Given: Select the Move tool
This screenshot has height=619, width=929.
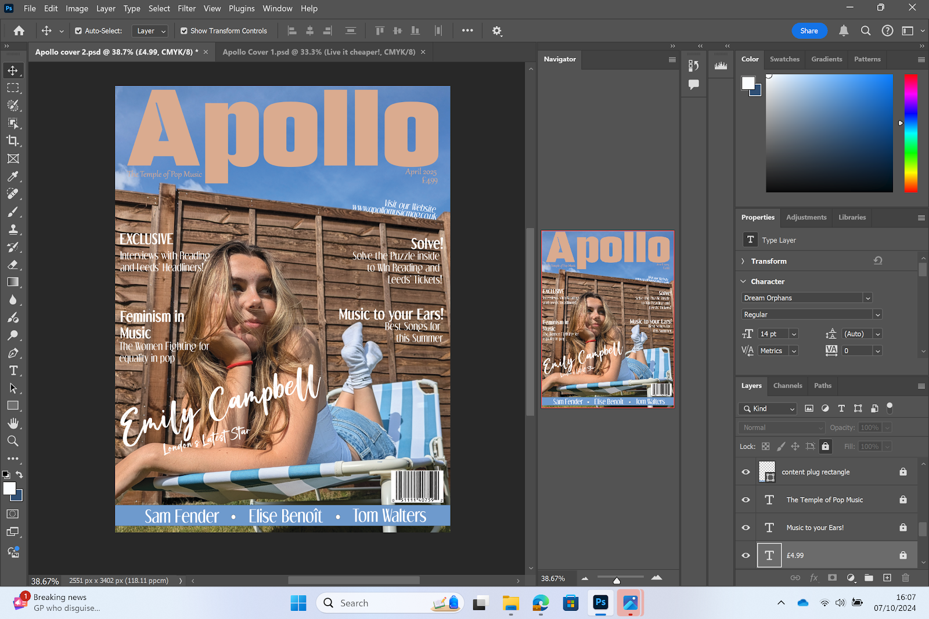Looking at the screenshot, I should tap(13, 70).
